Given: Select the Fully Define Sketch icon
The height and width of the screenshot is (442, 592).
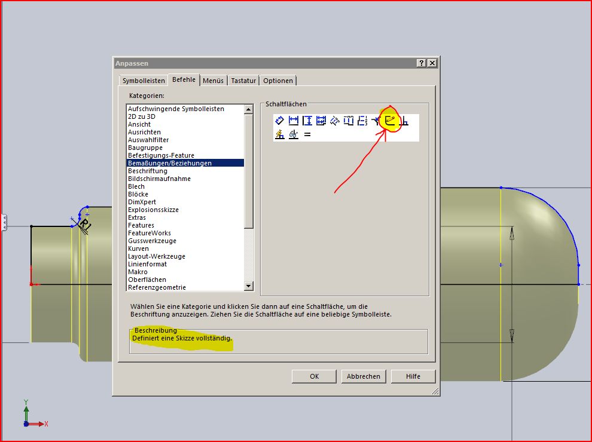Looking at the screenshot, I should (x=390, y=121).
